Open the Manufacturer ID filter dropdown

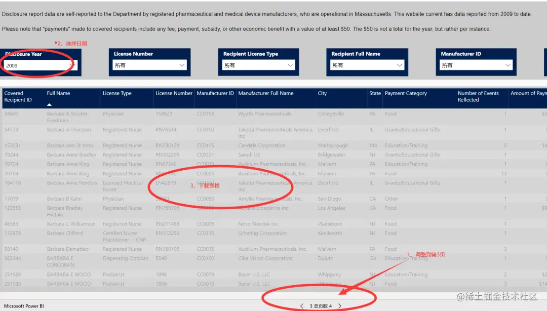click(476, 65)
